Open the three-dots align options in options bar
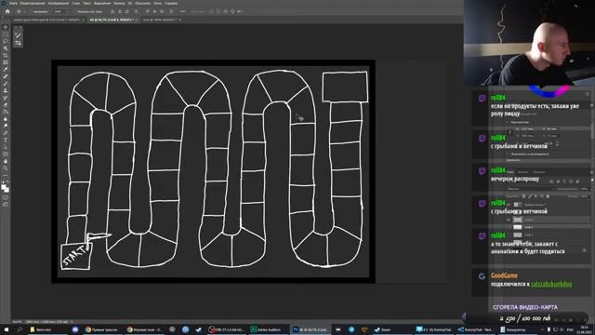The height and width of the screenshot is (335, 595). [x=182, y=11]
